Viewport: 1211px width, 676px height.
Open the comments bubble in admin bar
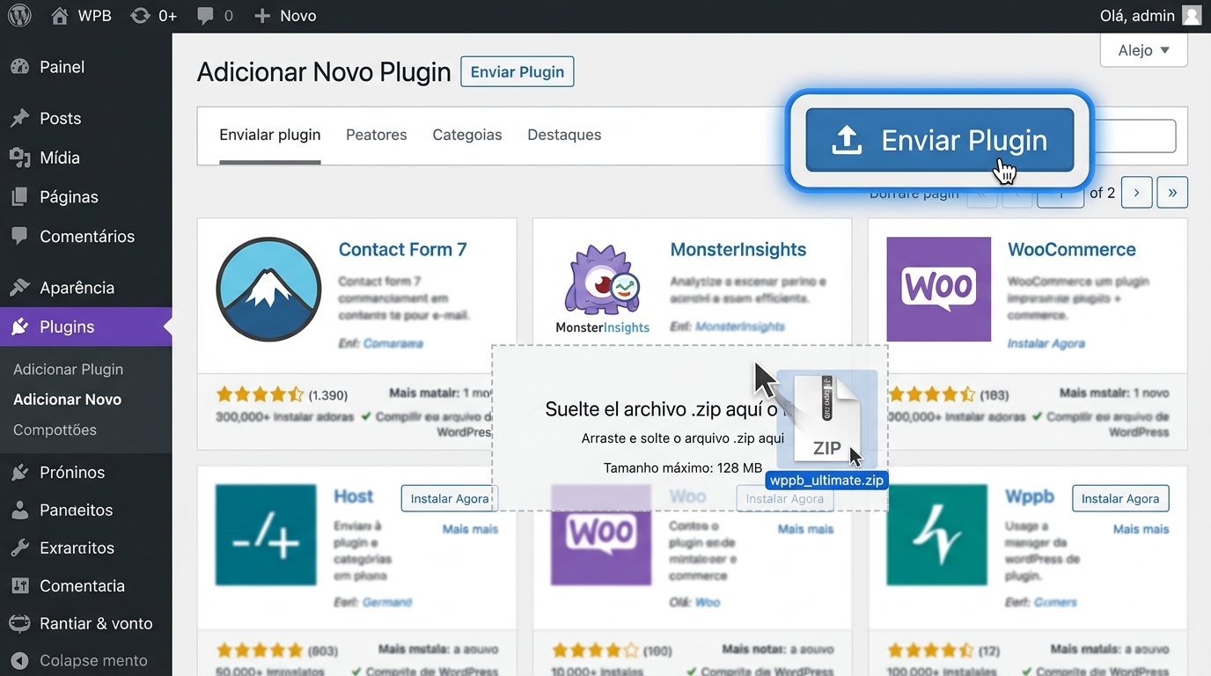coord(206,16)
